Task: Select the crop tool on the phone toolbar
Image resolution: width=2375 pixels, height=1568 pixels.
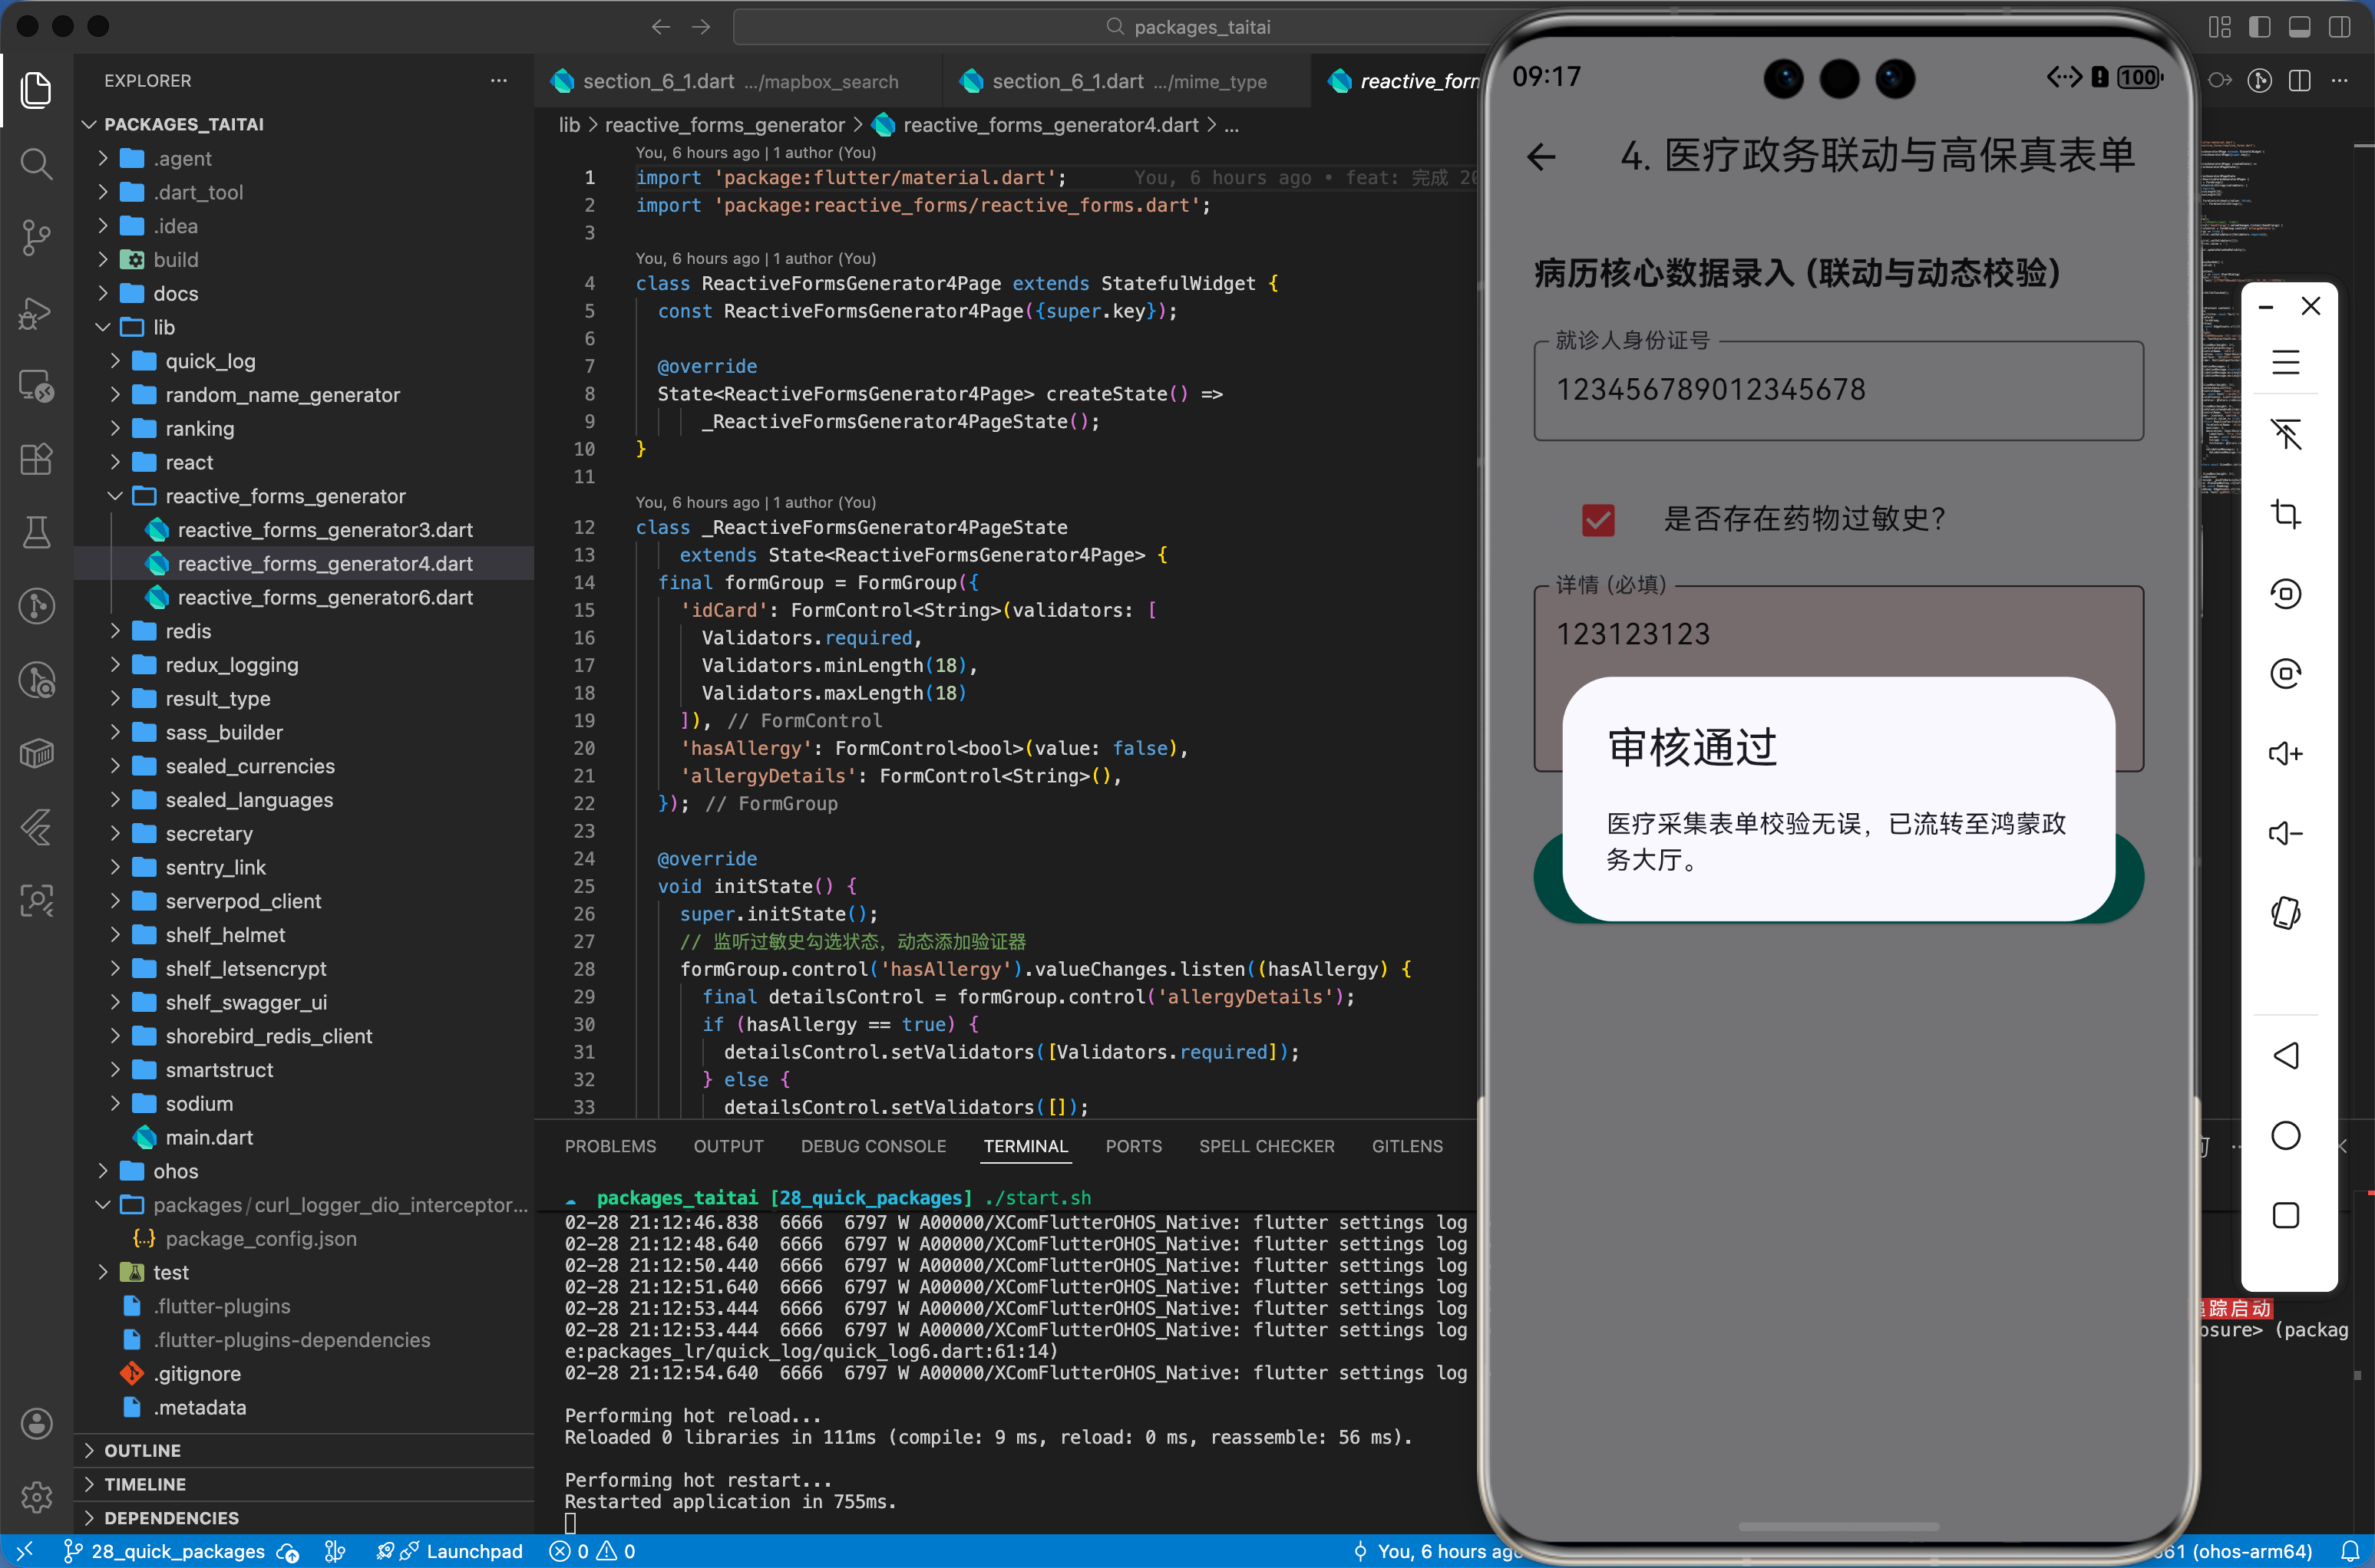Action: 2286,514
